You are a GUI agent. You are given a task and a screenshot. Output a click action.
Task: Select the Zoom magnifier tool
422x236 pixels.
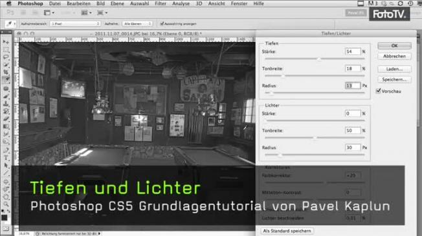click(6, 204)
